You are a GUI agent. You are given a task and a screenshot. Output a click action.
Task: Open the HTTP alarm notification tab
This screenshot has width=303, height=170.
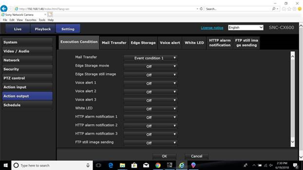[x=220, y=43]
